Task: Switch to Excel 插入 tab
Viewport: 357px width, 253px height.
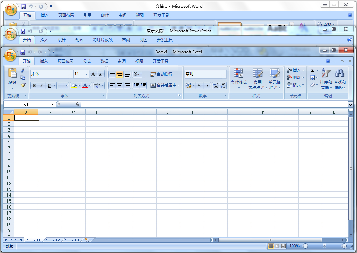Action: (x=44, y=61)
